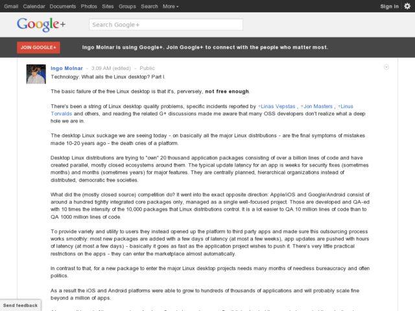Expand the post options dropdown arrow
Viewport: 415px width, 311px height.
click(386, 67)
